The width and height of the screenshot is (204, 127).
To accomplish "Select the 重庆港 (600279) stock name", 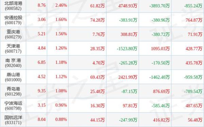I will [x=13, y=34].
